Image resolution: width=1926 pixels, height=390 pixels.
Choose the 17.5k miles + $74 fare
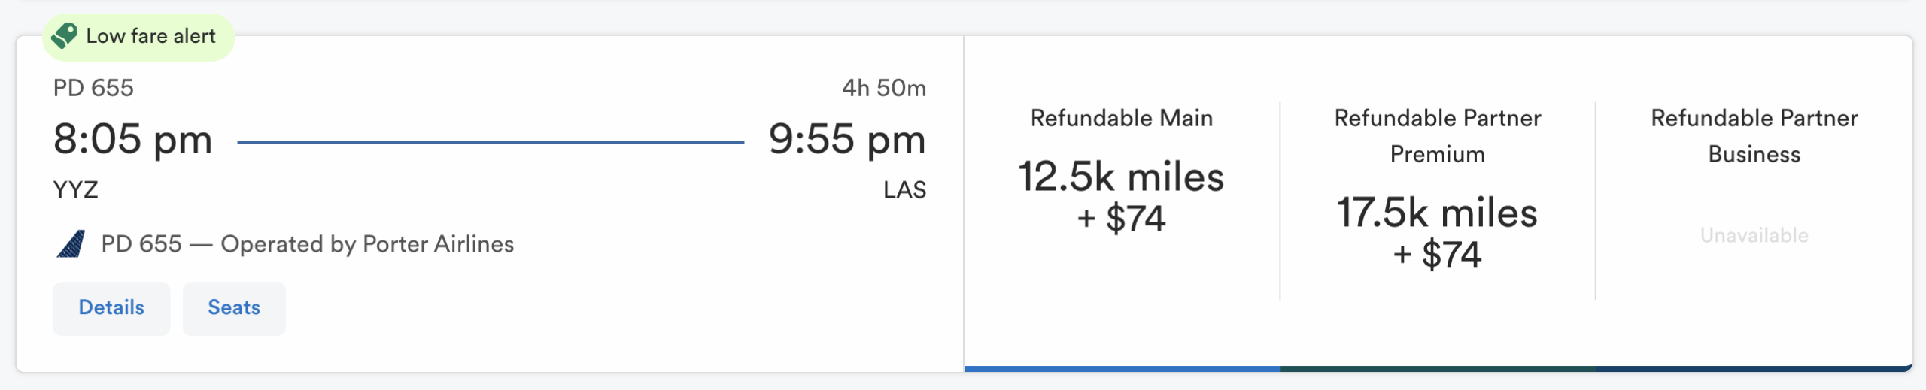(x=1437, y=233)
